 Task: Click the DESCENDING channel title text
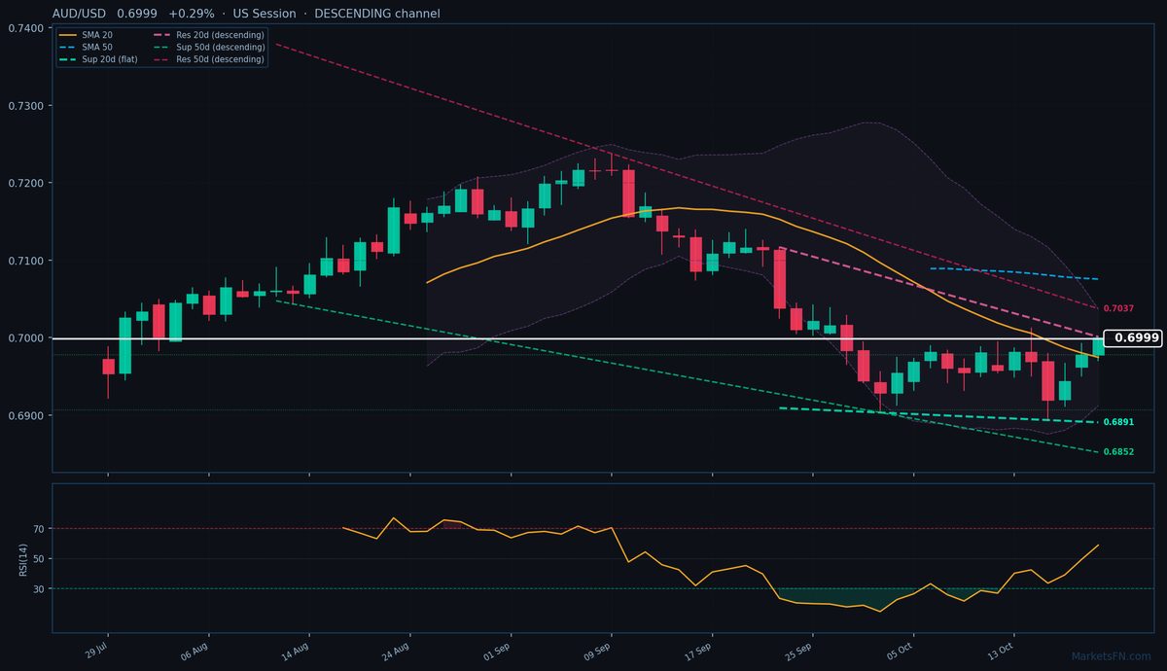(376, 14)
